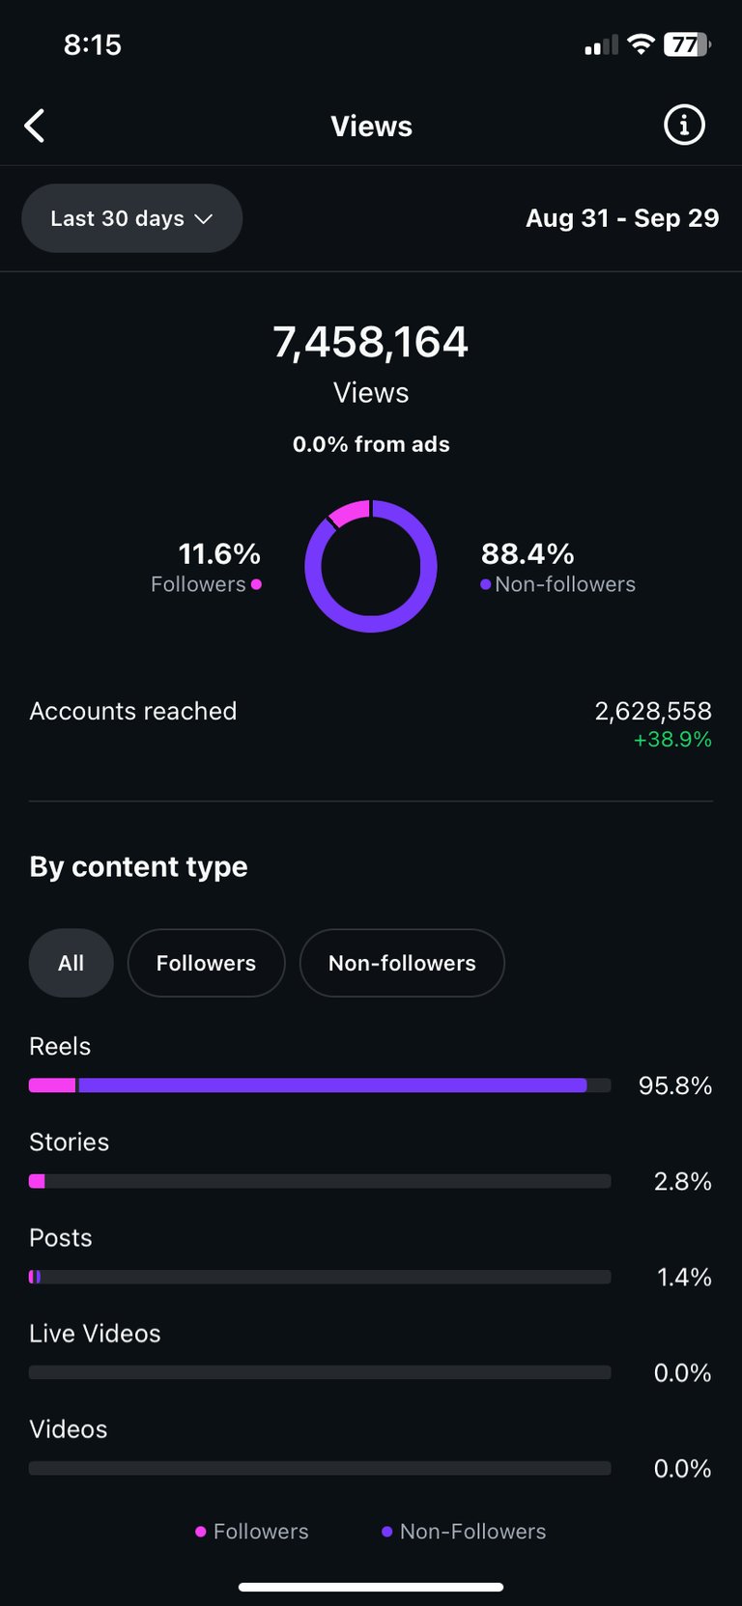Select the All content filter
The height and width of the screenshot is (1606, 742).
71,963
